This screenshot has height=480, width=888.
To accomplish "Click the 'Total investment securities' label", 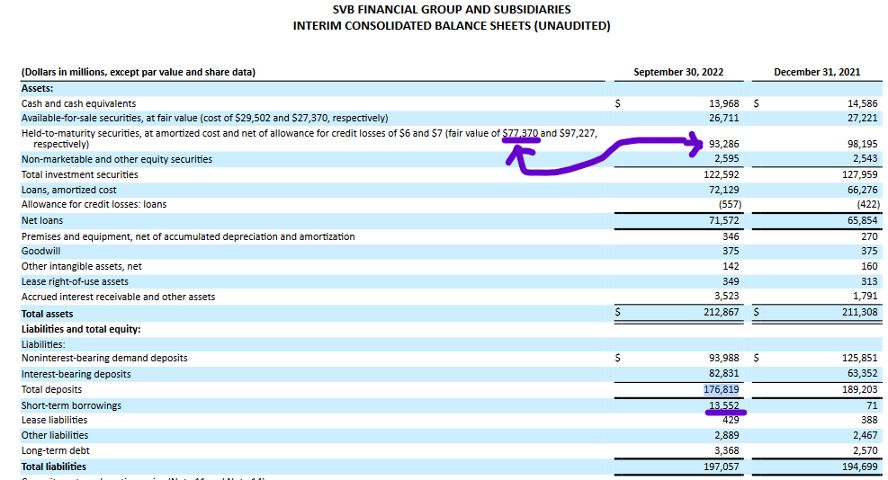I will point(80,175).
